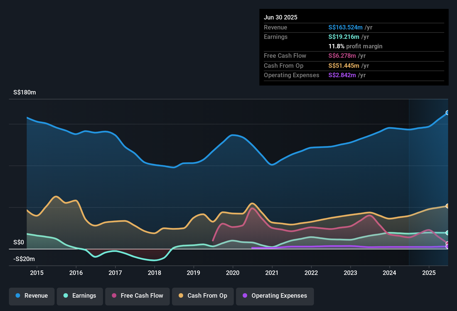Select the Cash From Op endpoint marker
The height and width of the screenshot is (311, 457).
point(448,206)
